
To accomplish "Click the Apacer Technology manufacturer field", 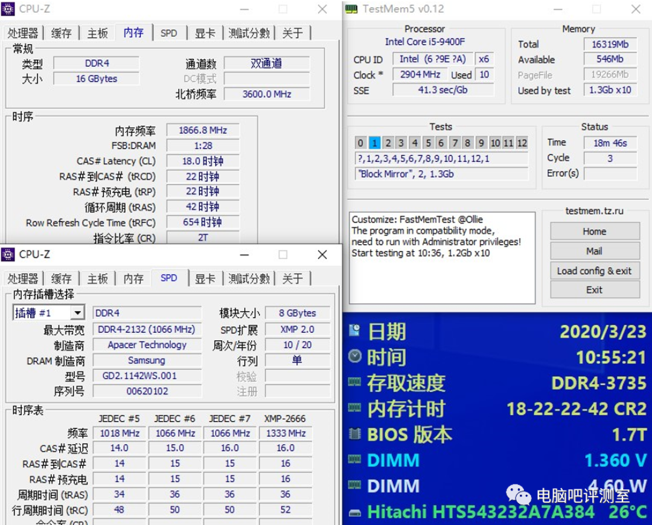I will (147, 345).
